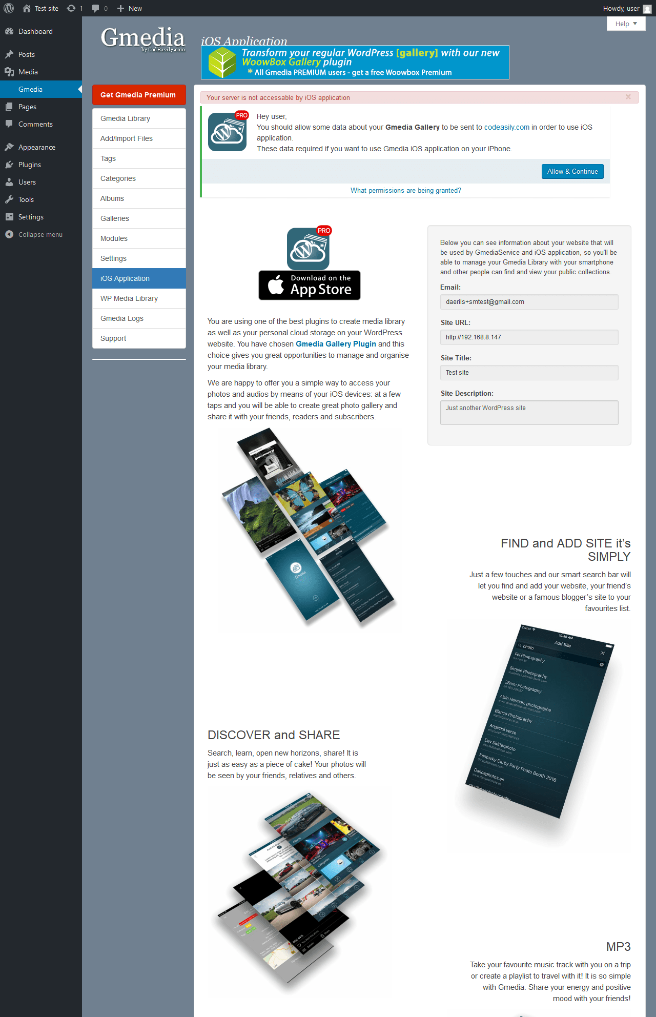Click the Site Title input field

click(x=529, y=373)
